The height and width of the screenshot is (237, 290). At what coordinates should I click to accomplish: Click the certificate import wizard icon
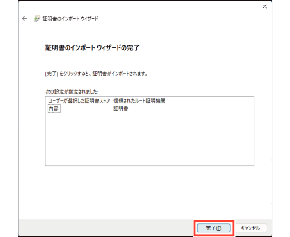(x=36, y=19)
